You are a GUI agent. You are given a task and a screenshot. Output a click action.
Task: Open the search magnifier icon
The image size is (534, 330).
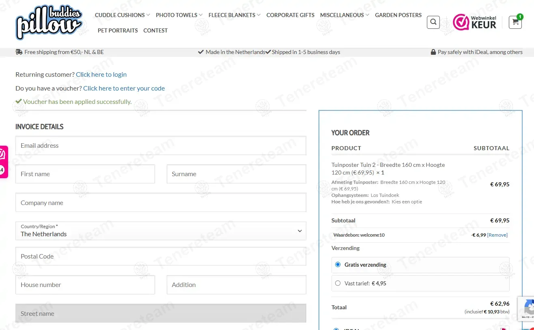click(x=433, y=22)
